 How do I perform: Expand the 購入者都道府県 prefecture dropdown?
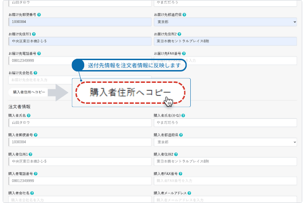[225, 142]
